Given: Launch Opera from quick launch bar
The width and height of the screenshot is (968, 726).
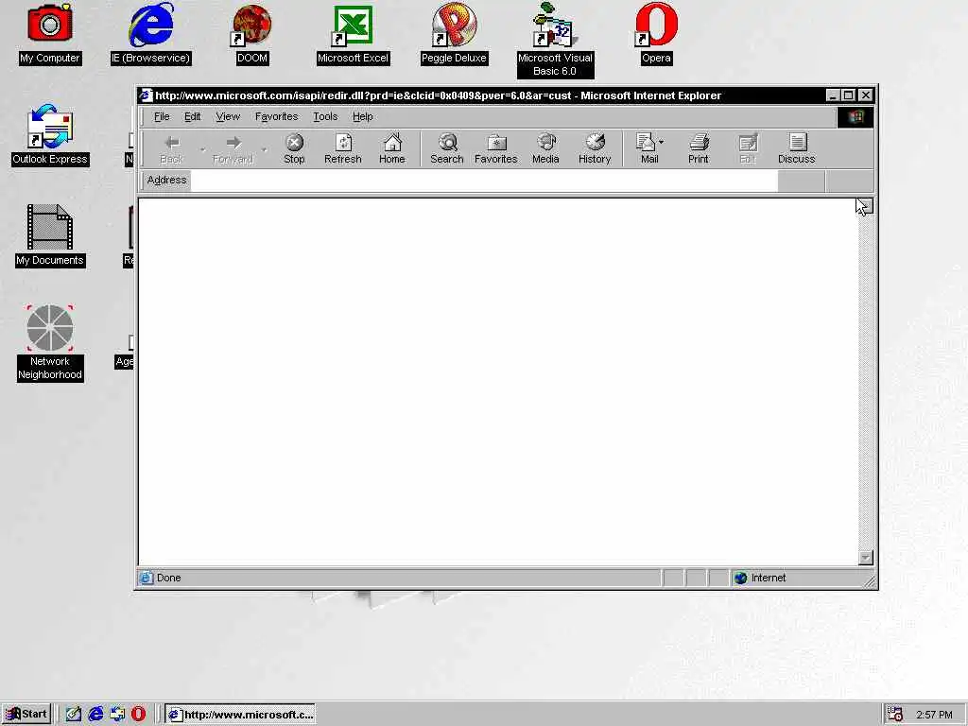Looking at the screenshot, I should (138, 715).
